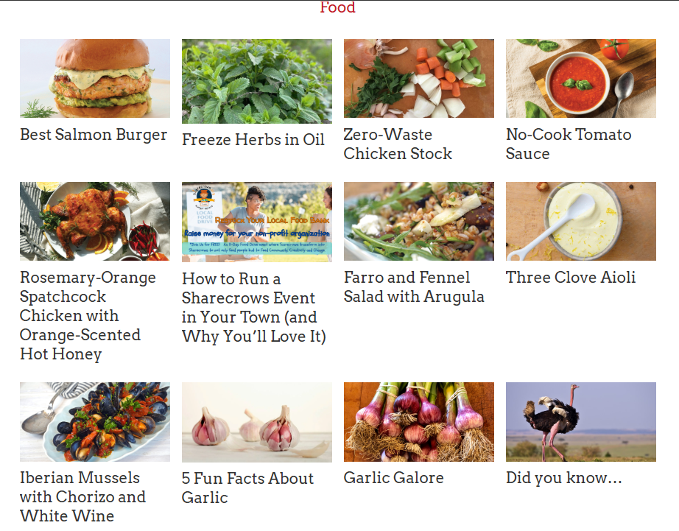Click the aioli bowl thumbnail
Viewport: 679px width, 531px height.
[581, 222]
